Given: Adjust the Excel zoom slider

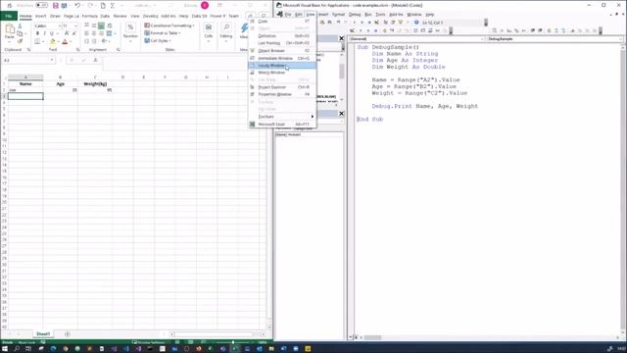Looking at the screenshot, I should pyautogui.click(x=233, y=342).
